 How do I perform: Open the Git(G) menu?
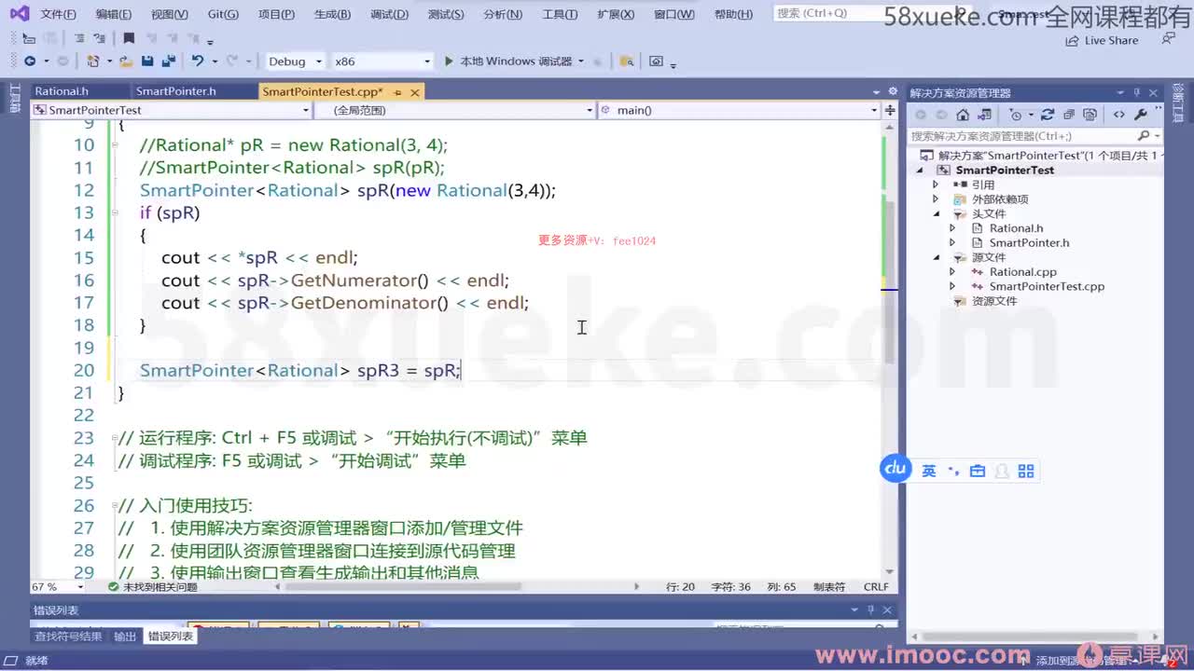223,14
